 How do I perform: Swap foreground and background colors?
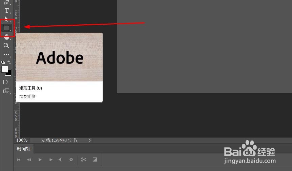[9, 62]
